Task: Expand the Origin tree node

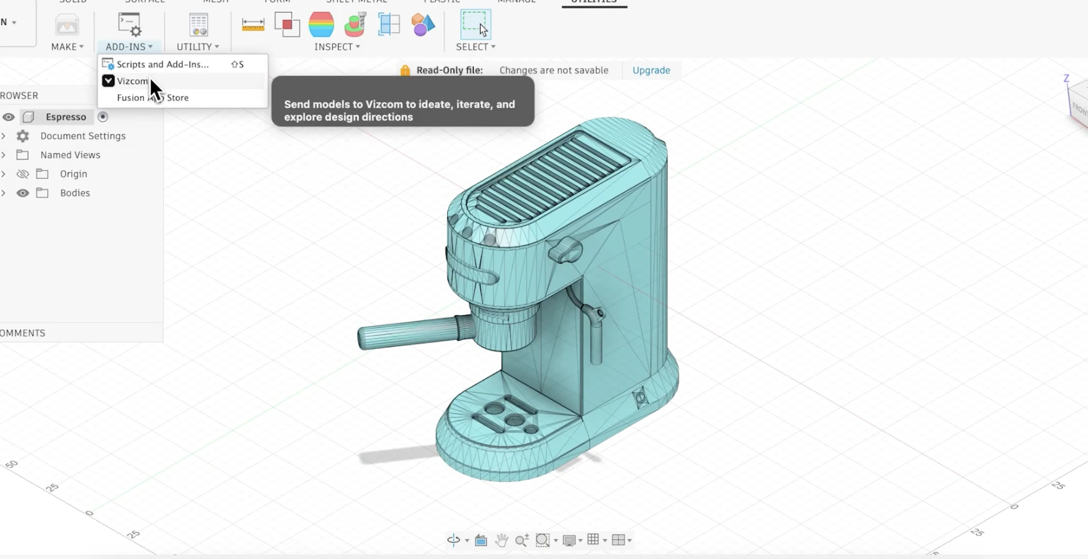Action: click(4, 174)
